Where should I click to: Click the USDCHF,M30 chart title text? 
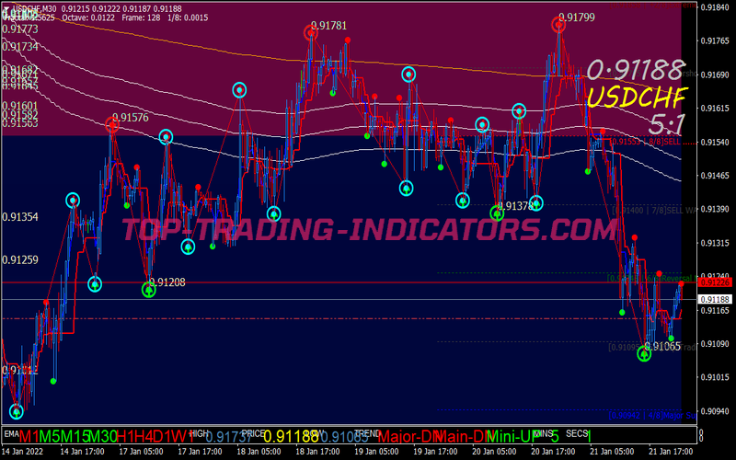[x=35, y=8]
